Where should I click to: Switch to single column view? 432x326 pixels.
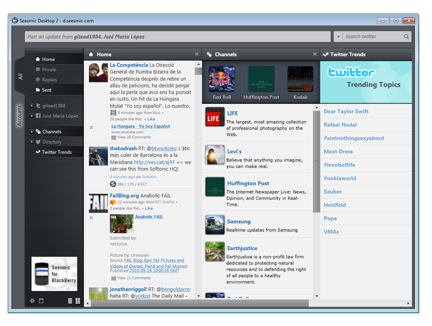click(70, 301)
